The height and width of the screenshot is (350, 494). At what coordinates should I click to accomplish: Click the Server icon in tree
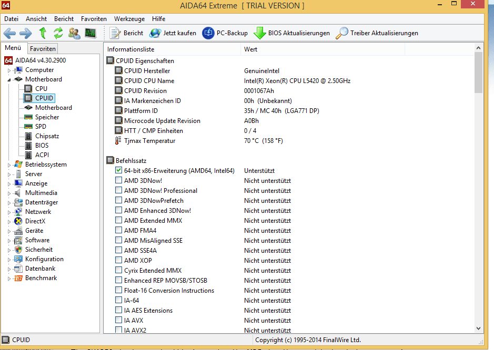[18, 174]
